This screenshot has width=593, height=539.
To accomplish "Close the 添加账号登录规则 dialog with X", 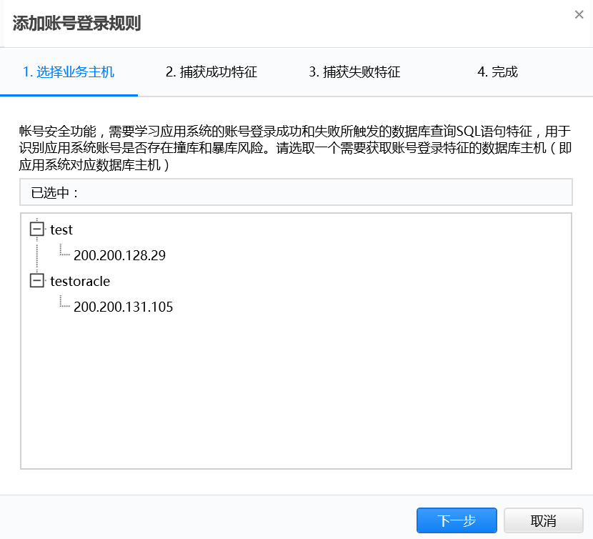I will [x=579, y=15].
